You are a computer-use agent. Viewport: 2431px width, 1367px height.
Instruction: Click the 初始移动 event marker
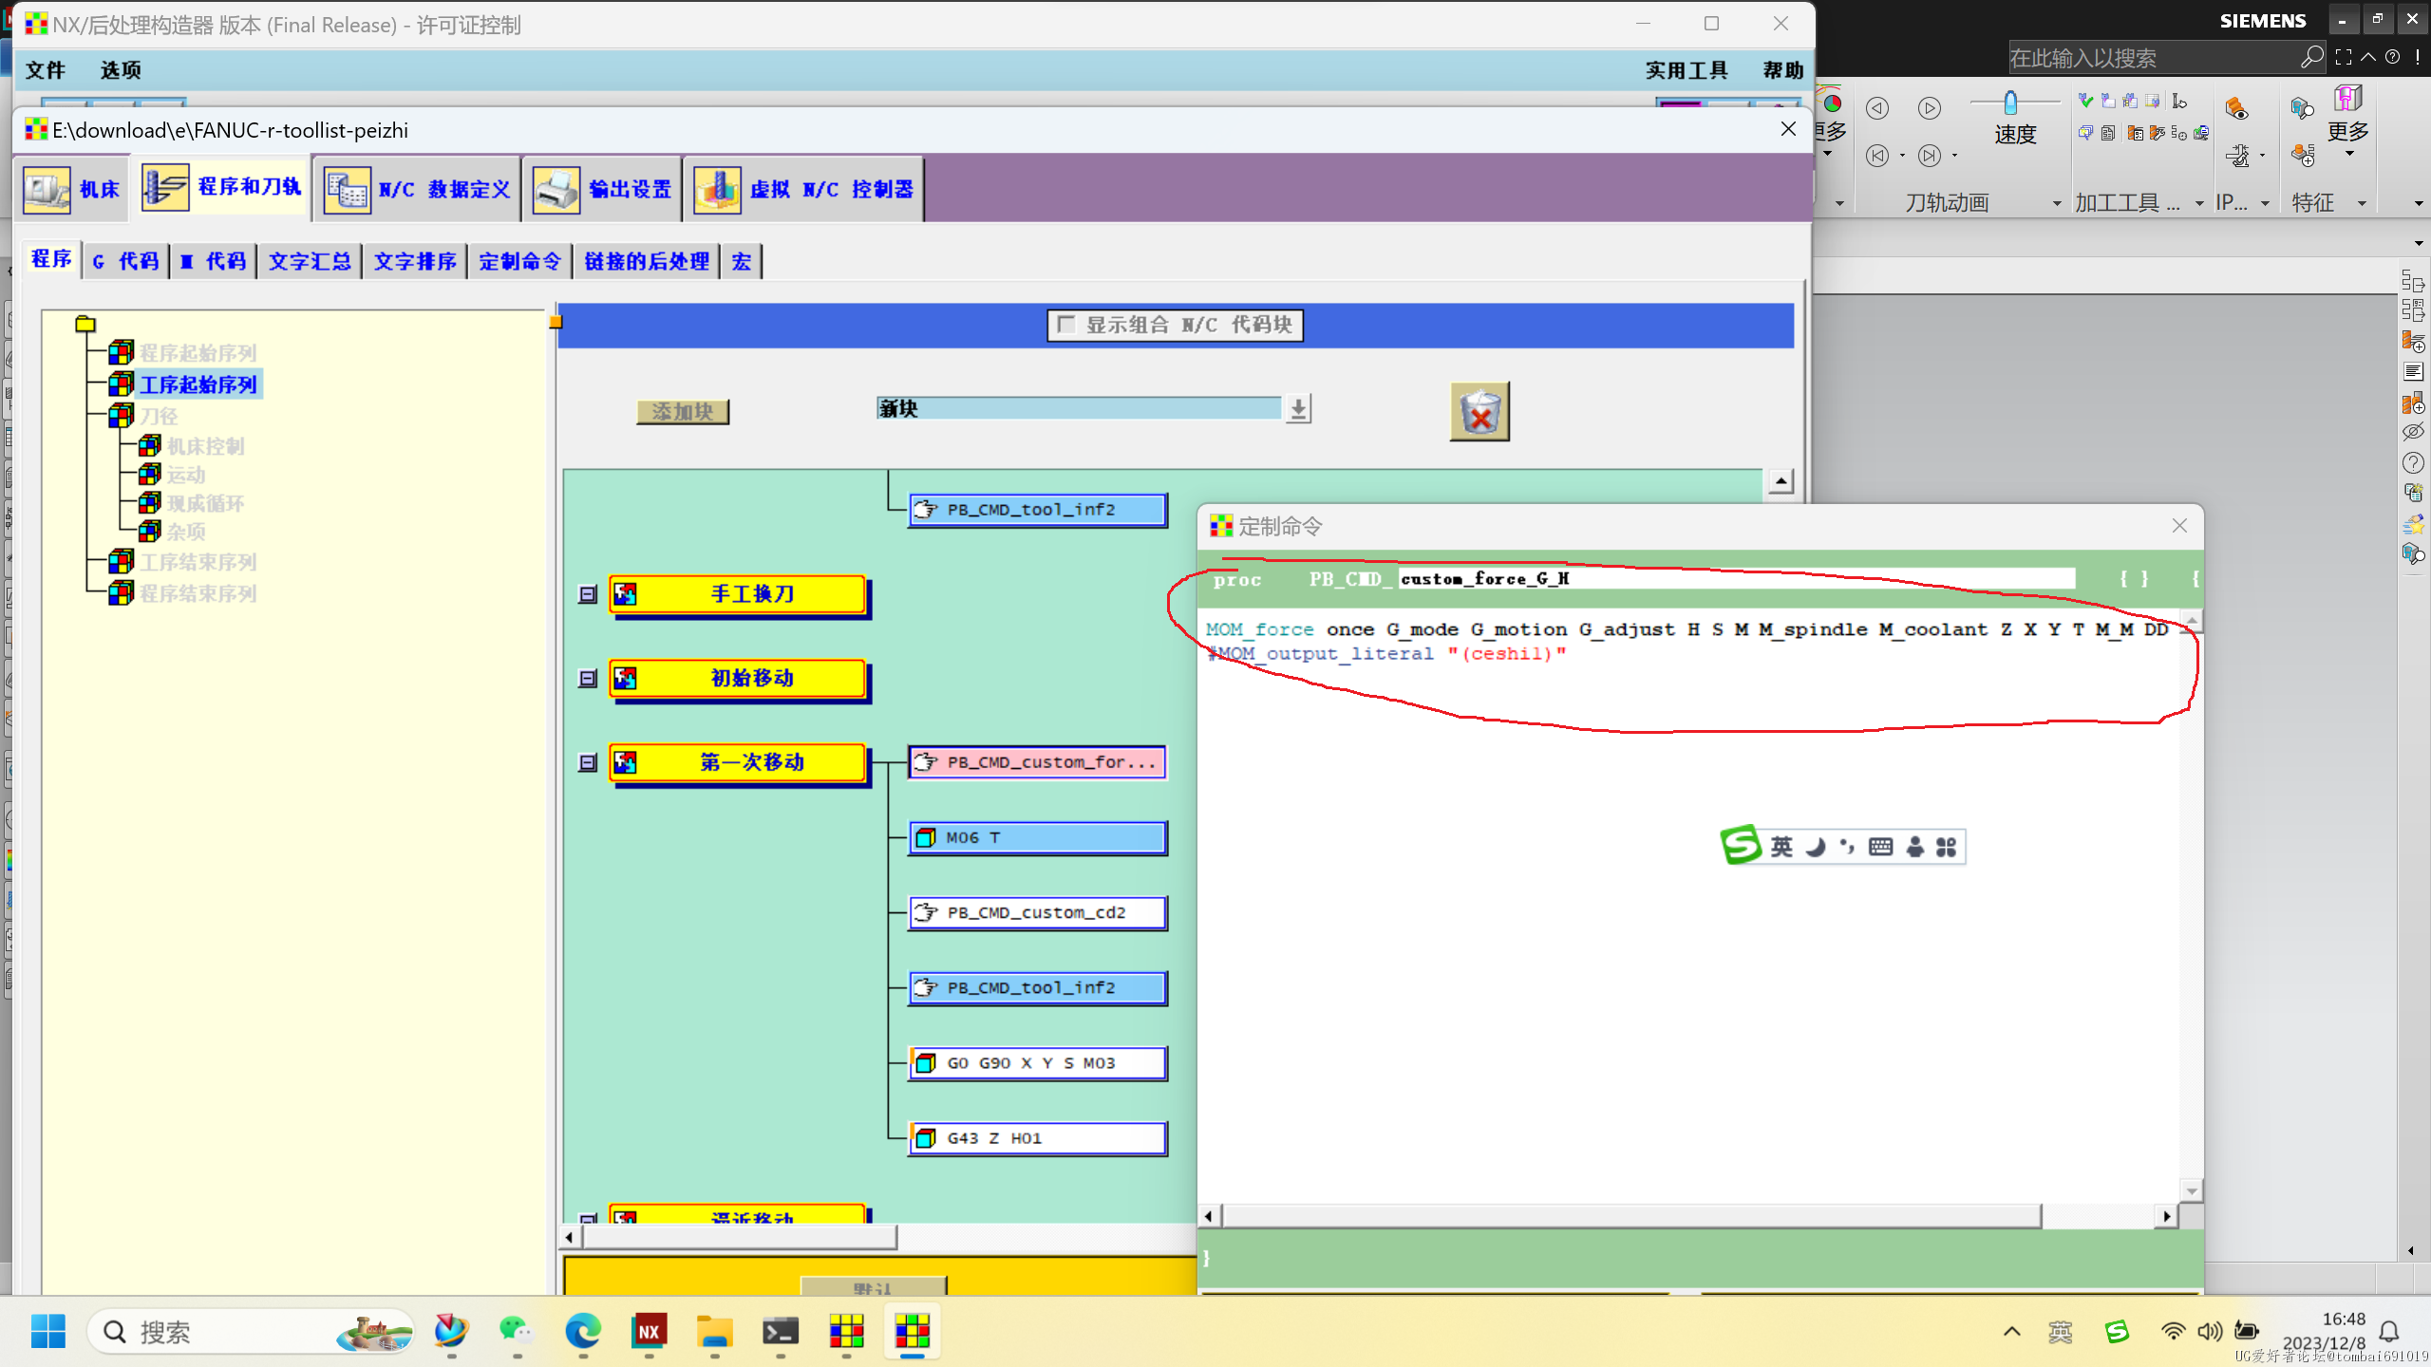[x=738, y=679]
